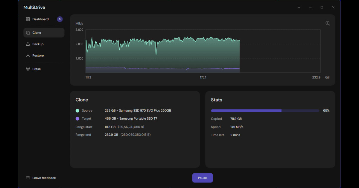Click the envelope icon beside Leave feedback

28,178
